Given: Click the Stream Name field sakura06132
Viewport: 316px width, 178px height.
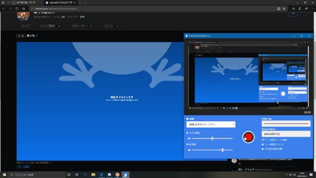Looking at the screenshot, I should click(x=286, y=134).
